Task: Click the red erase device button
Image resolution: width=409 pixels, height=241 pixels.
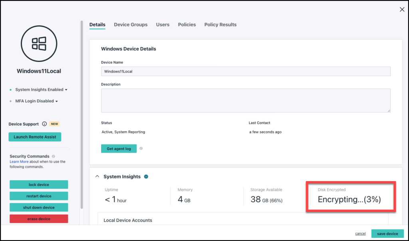Action: [x=39, y=219]
